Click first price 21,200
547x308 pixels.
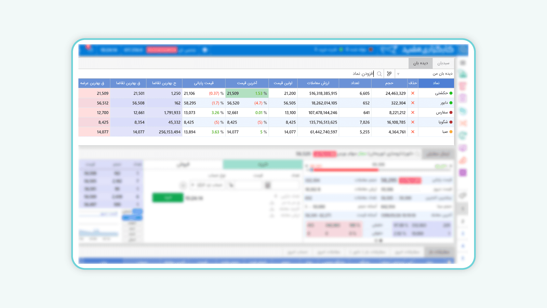[x=290, y=93]
